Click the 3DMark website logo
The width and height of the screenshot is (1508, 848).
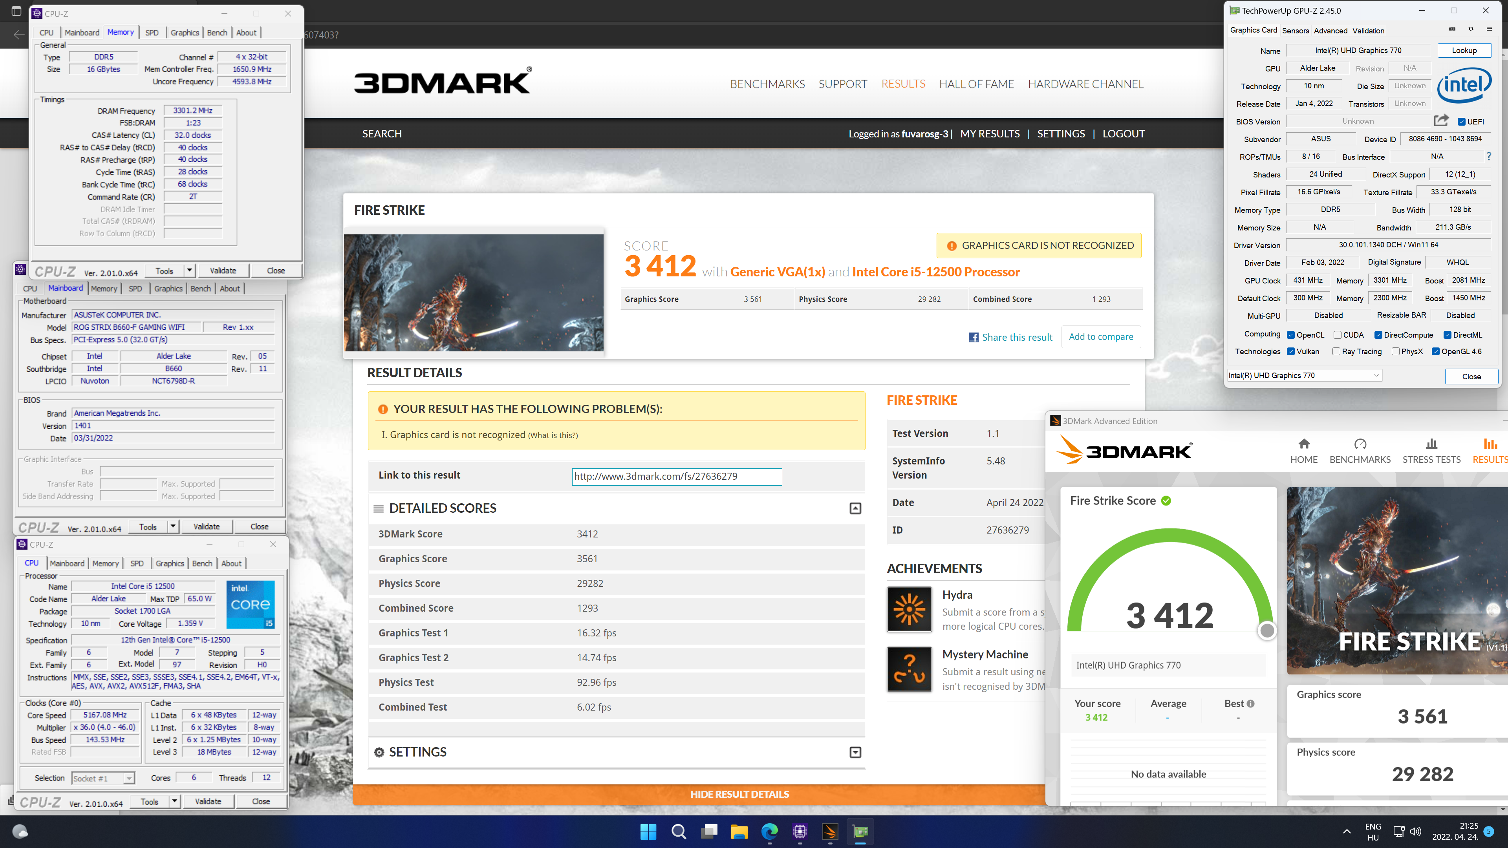(443, 81)
